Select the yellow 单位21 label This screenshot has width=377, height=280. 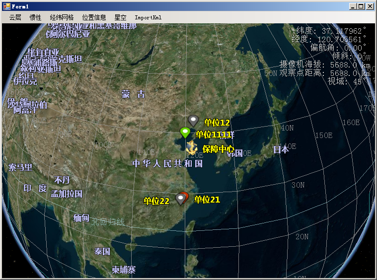pyautogui.click(x=207, y=200)
